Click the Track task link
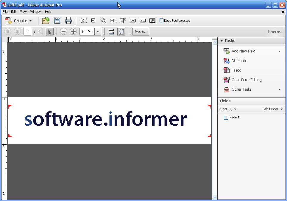This screenshot has height=201, width=287. [236, 70]
